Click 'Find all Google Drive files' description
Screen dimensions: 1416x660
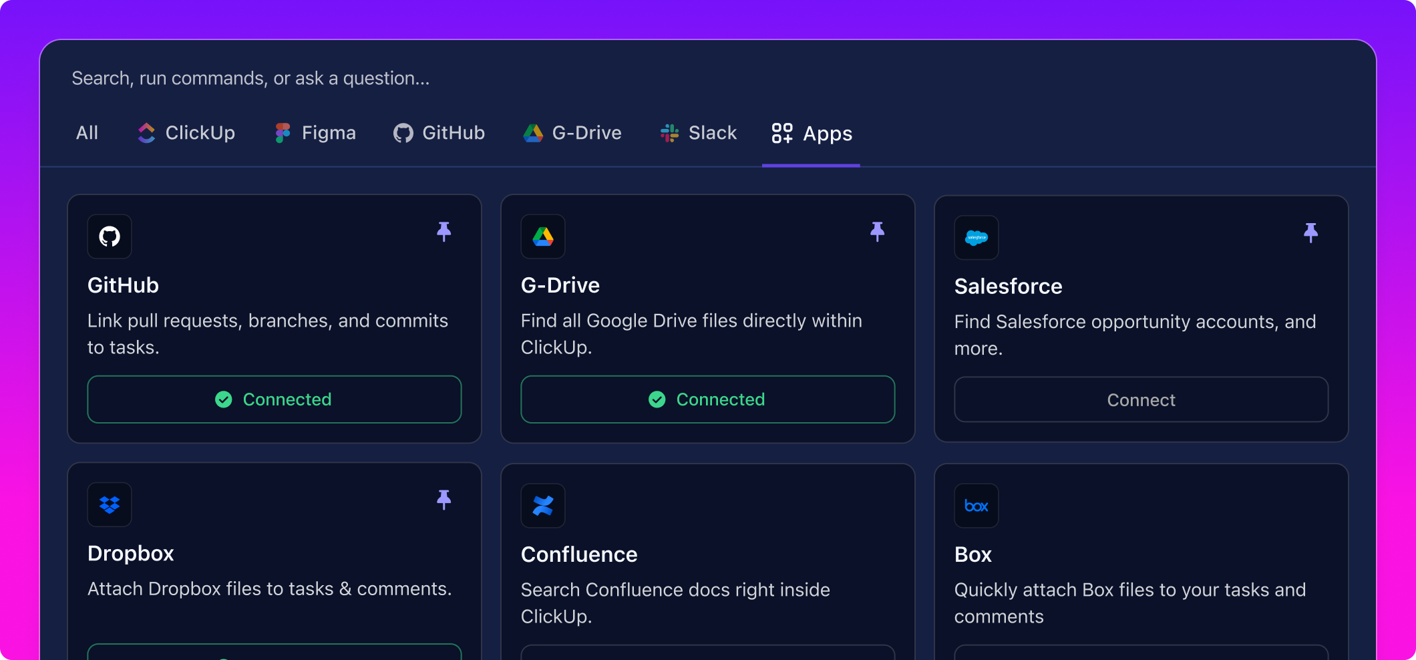click(x=691, y=334)
